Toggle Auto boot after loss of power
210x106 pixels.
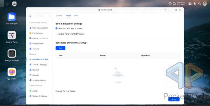56,29
